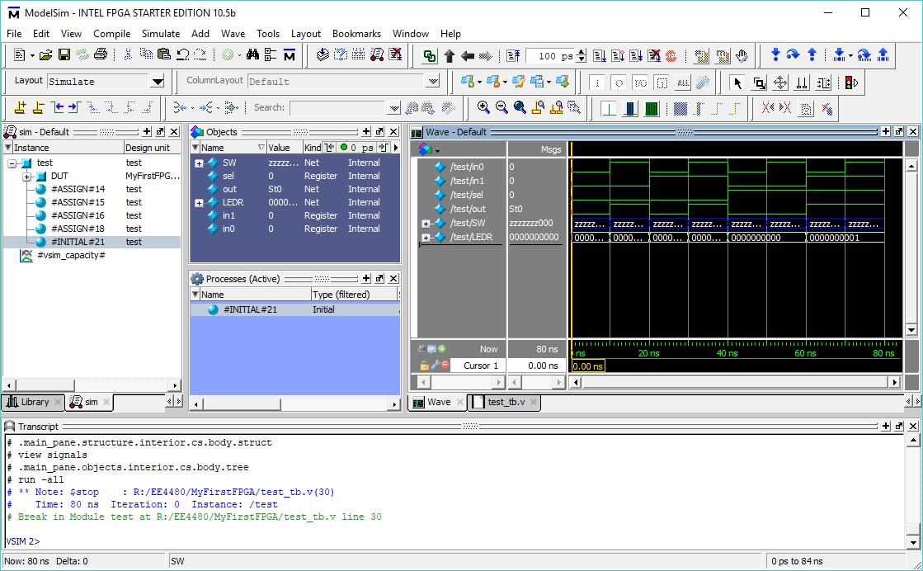
Task: Increase run length with stepper up arrow
Action: pos(582,53)
